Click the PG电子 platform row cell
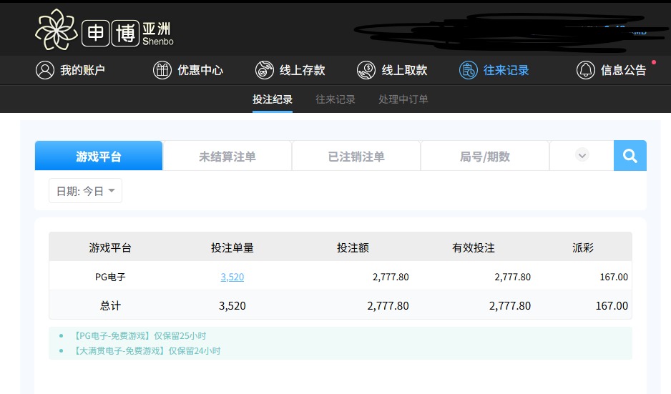Image resolution: width=671 pixels, height=394 pixels. [x=110, y=277]
